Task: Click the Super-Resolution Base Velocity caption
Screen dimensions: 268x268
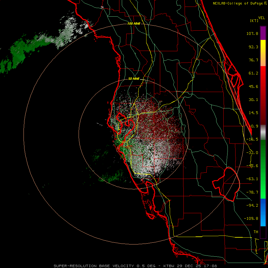Action: 135,266
